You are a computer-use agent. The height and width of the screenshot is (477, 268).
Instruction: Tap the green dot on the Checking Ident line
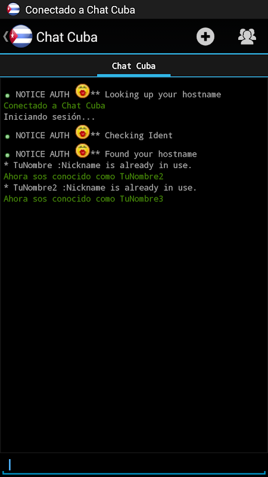7,137
